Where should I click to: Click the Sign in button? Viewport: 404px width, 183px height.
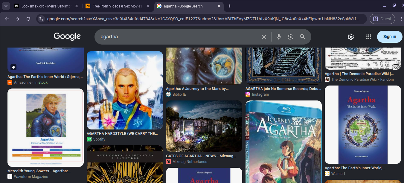coord(390,37)
